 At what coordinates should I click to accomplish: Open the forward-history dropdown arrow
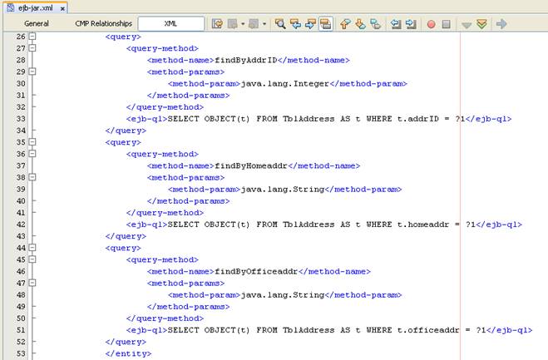coord(264,24)
